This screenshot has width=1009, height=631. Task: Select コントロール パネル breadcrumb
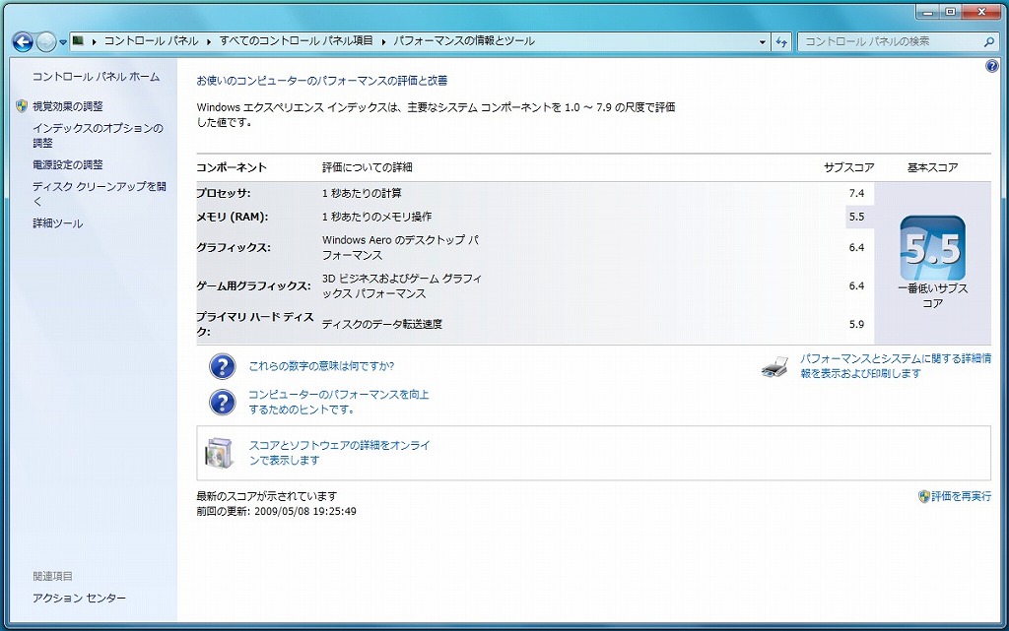pos(151,41)
